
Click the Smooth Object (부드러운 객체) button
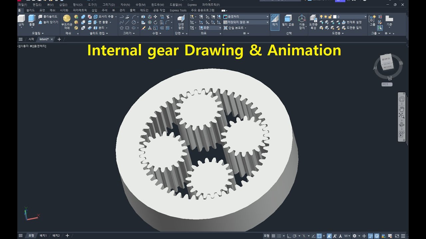point(67,22)
